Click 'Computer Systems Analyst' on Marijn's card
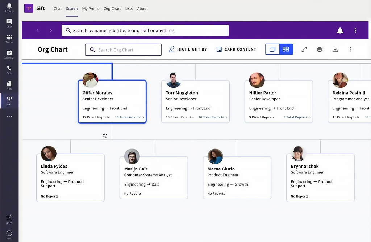This screenshot has height=242, width=371. click(148, 175)
